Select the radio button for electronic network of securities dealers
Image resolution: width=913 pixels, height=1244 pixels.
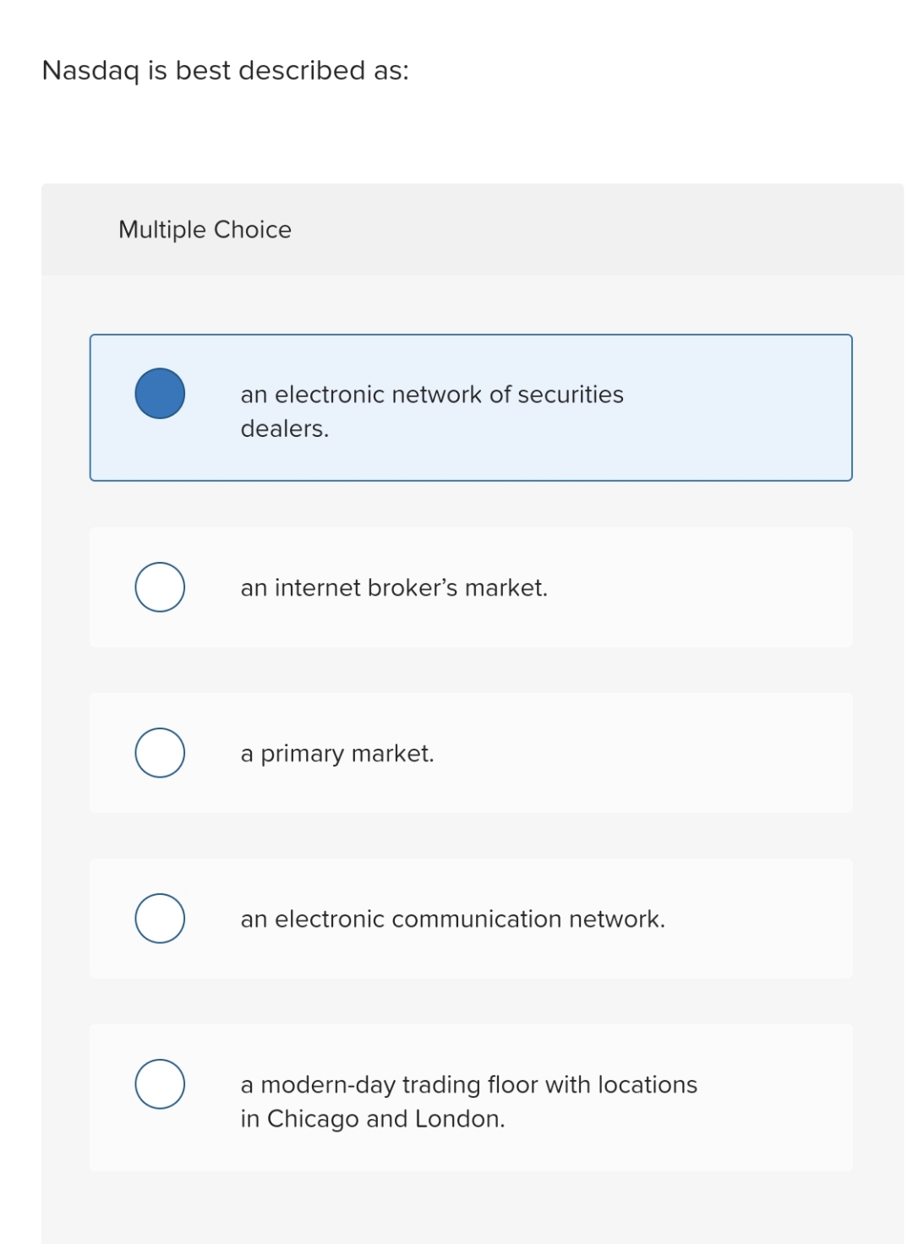pyautogui.click(x=158, y=391)
